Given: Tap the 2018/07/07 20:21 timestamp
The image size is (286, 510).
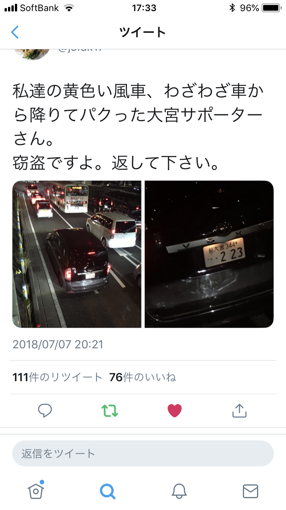Looking at the screenshot, I should pyautogui.click(x=58, y=344).
